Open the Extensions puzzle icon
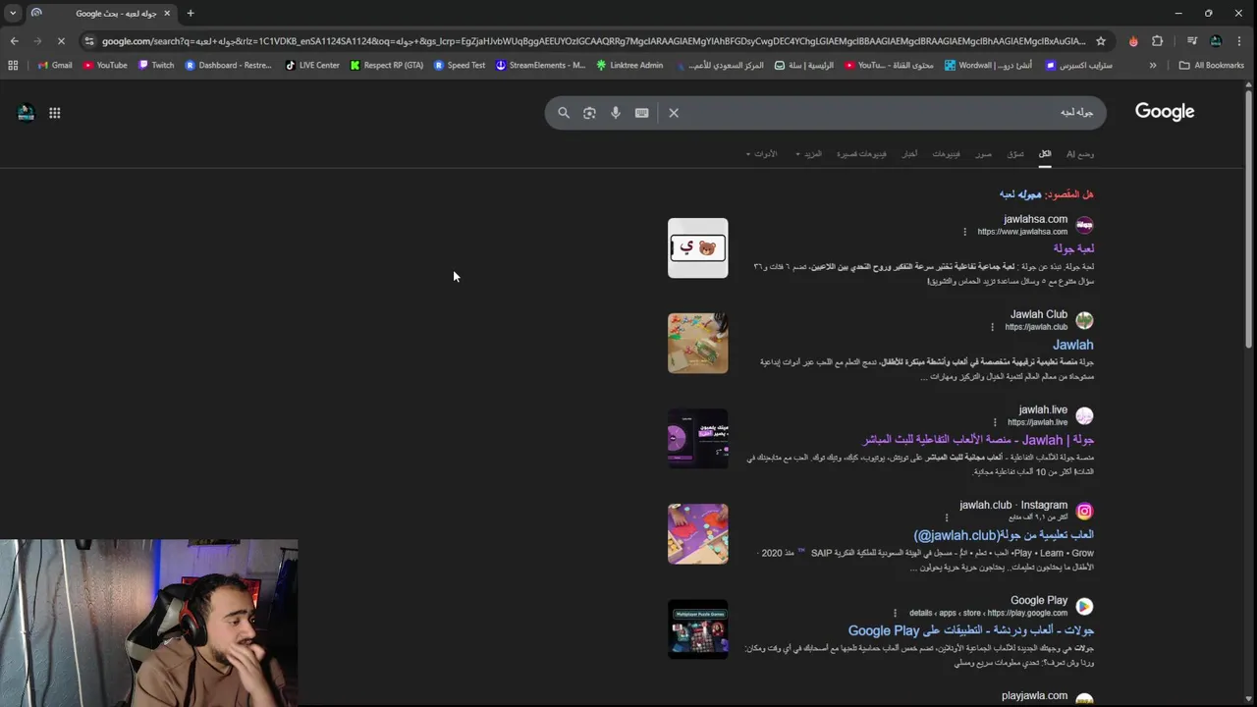This screenshot has height=707, width=1257. (1157, 41)
